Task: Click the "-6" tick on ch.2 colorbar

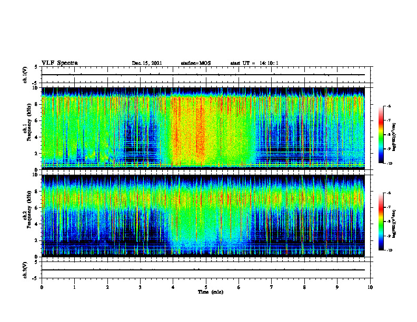Action: [x=389, y=193]
